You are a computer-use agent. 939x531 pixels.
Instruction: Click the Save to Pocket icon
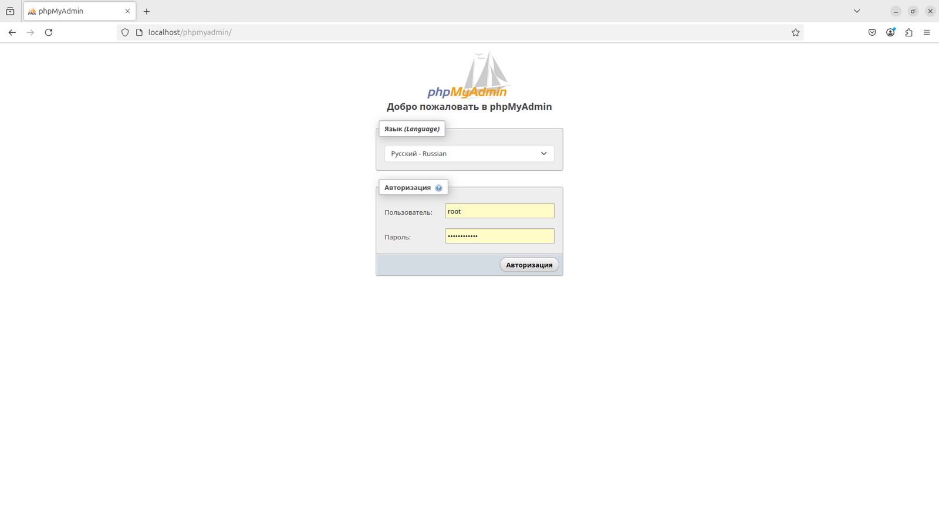[872, 32]
